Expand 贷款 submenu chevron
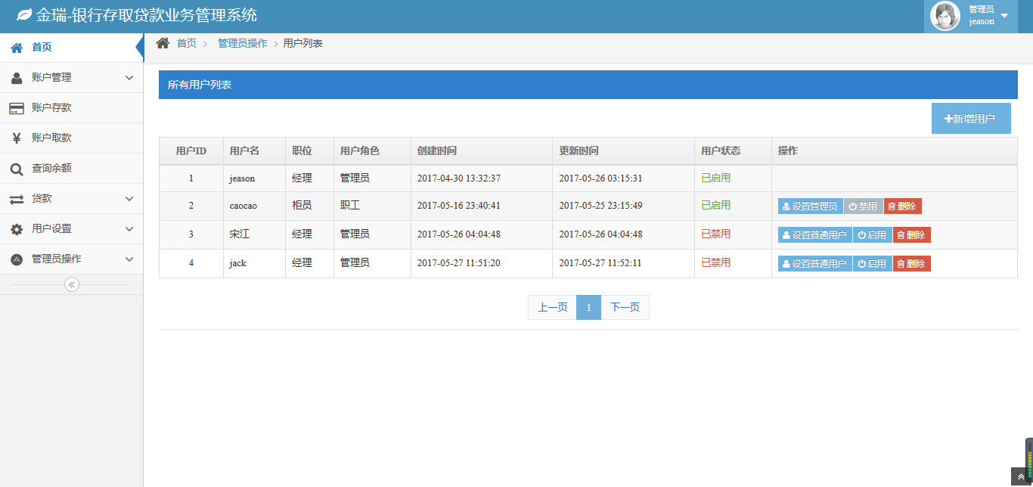1033x487 pixels. coord(129,199)
